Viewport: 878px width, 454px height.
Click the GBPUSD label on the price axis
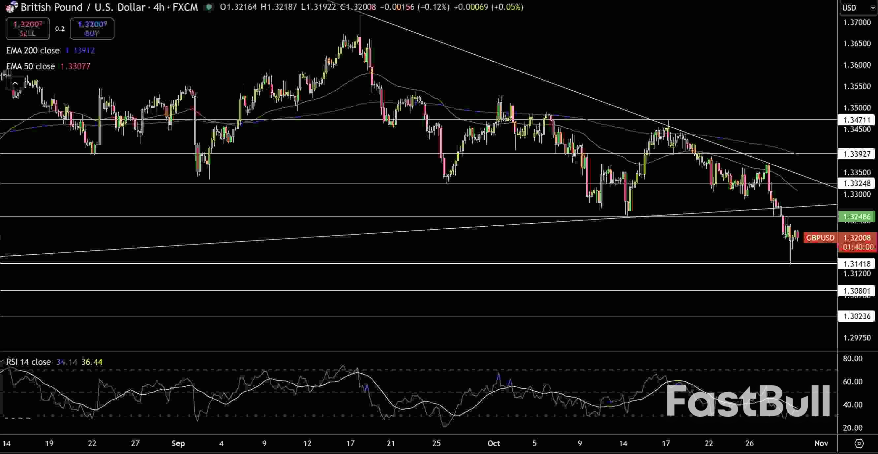point(820,238)
